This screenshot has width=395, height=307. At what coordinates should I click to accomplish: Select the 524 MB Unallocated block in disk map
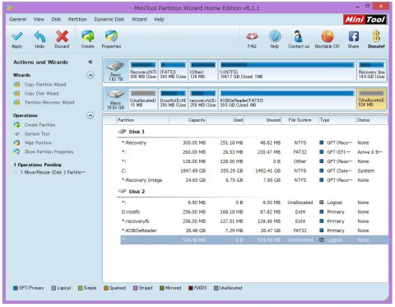coord(372,100)
